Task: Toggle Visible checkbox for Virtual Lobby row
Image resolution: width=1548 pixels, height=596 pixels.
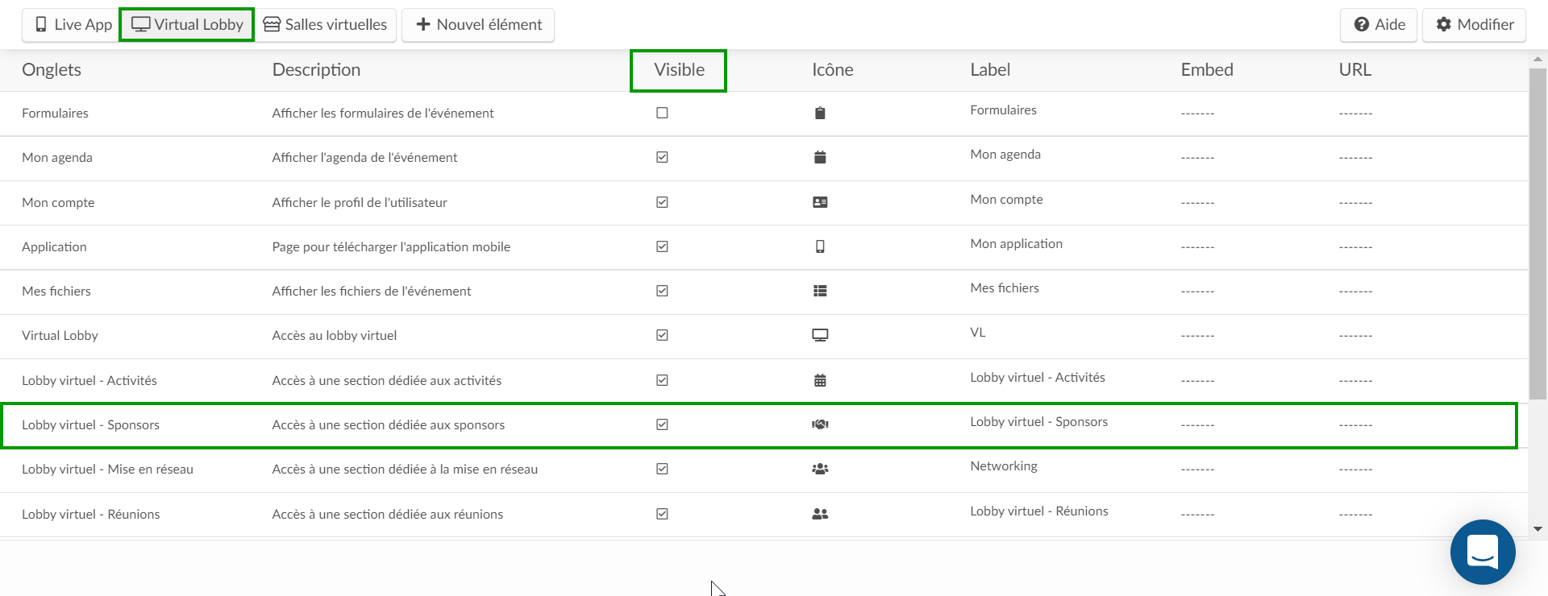Action: click(662, 335)
